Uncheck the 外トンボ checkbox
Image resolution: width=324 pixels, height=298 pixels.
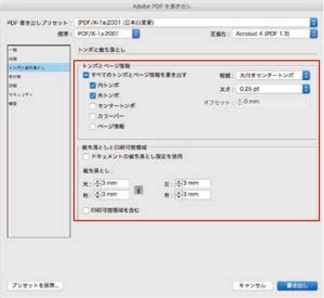(93, 95)
